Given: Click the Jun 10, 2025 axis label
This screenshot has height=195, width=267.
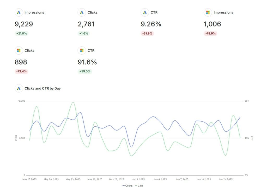Looking at the screenshot, I should pos(204,179).
